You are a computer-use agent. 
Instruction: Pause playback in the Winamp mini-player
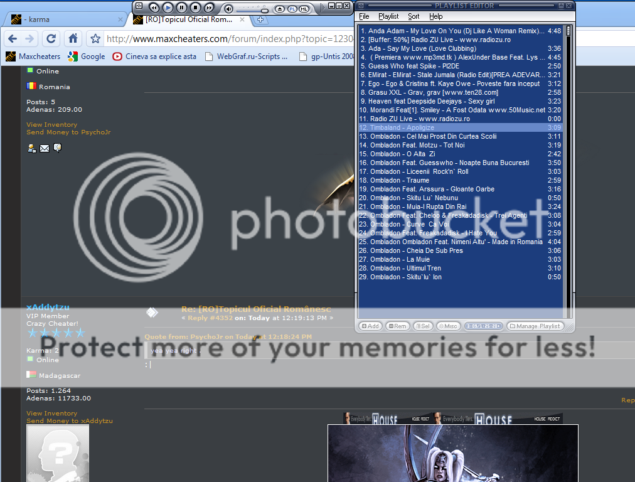181,8
